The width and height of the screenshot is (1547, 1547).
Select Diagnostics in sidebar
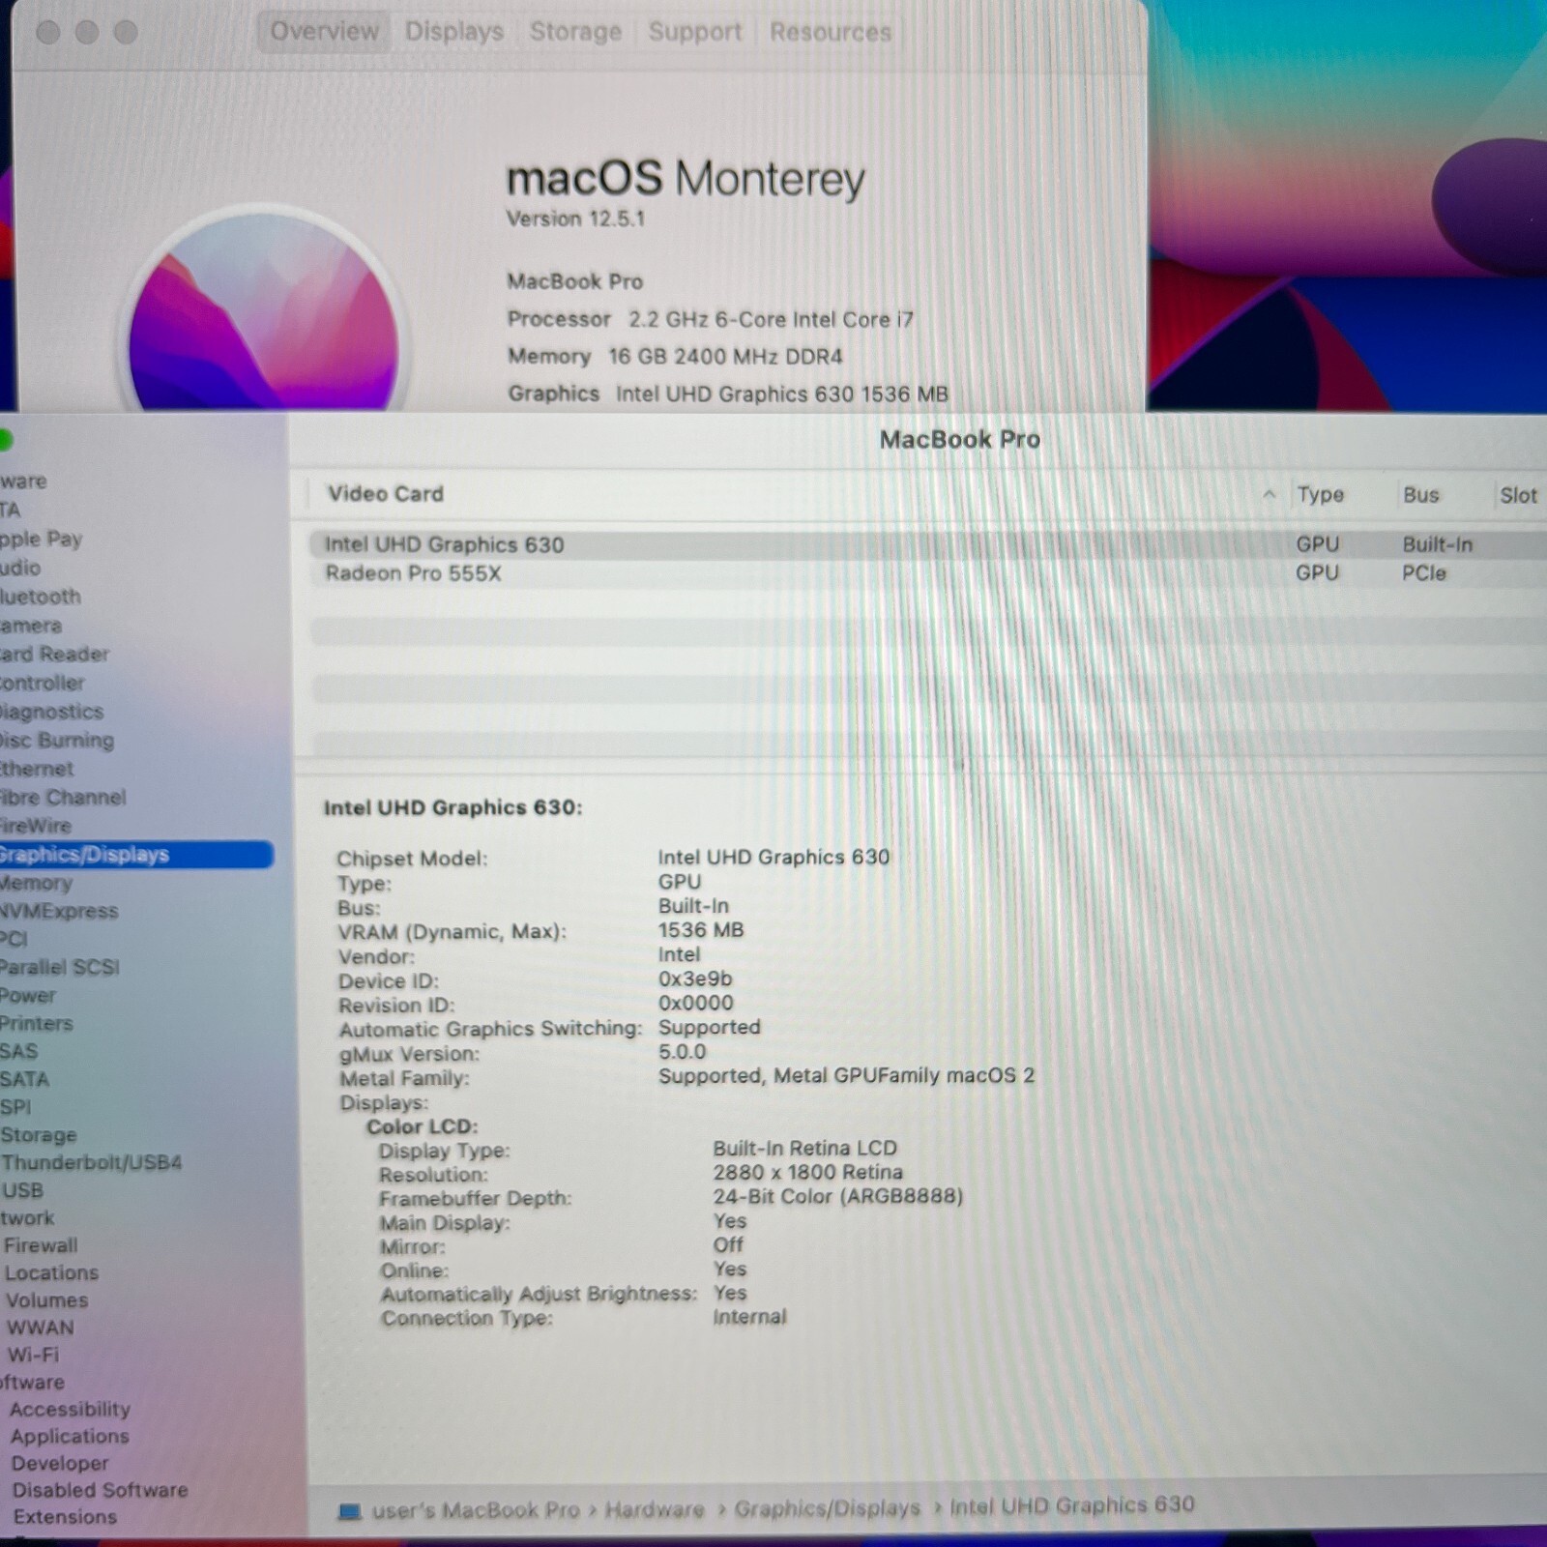pos(51,712)
